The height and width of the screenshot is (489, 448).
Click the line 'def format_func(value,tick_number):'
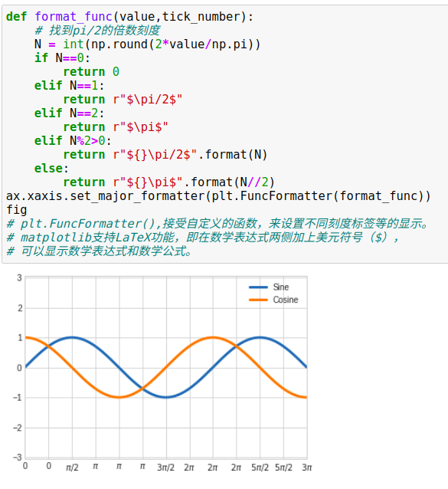click(129, 17)
